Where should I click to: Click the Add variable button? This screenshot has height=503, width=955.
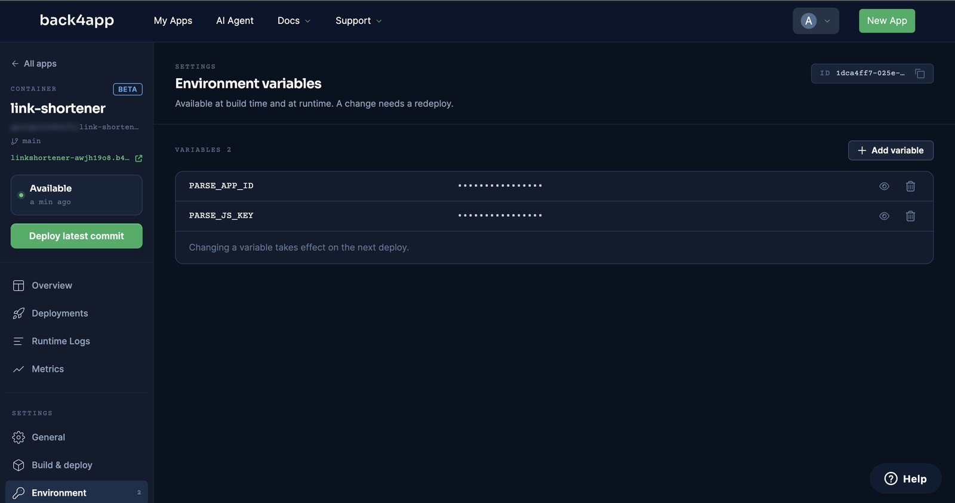tap(891, 150)
